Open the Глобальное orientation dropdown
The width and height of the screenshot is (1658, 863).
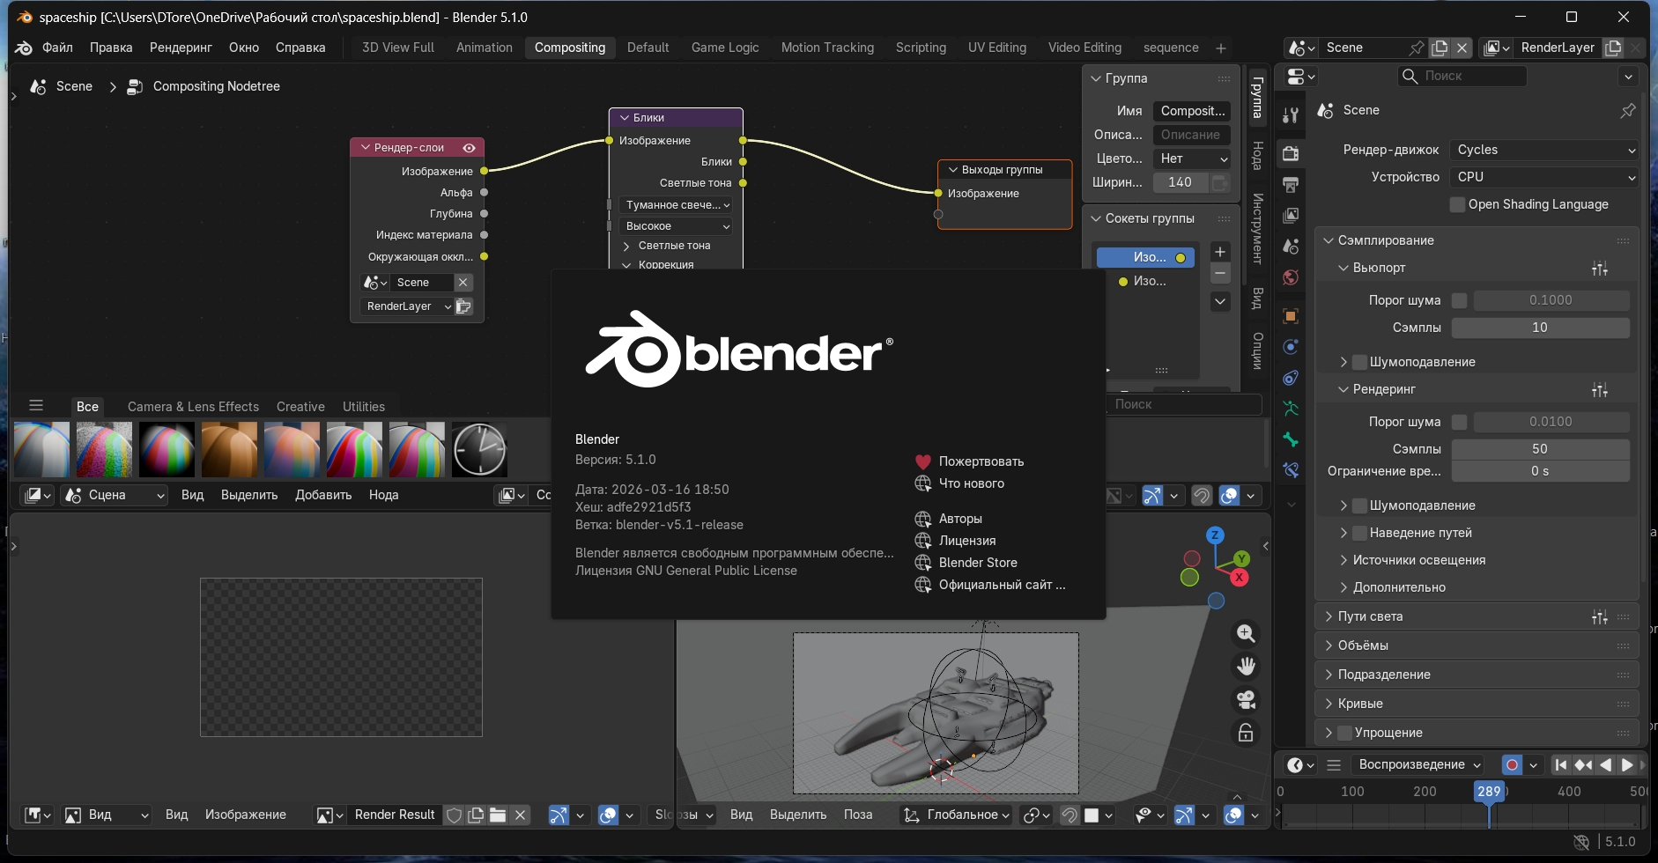coord(956,815)
